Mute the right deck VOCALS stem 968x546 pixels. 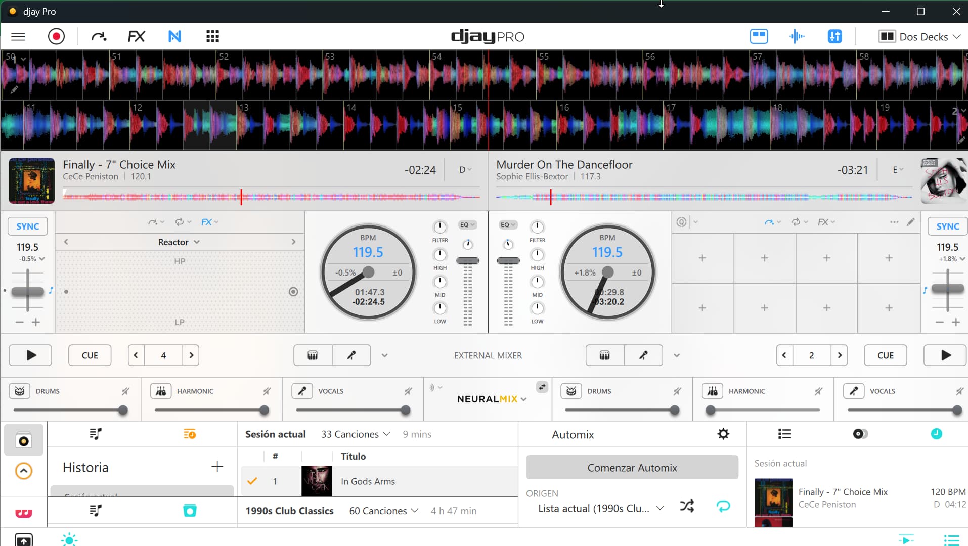click(x=959, y=391)
